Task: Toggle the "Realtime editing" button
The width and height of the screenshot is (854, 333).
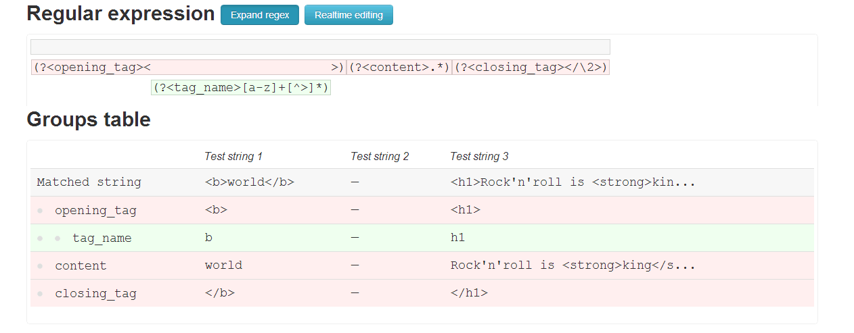Action: click(x=349, y=15)
